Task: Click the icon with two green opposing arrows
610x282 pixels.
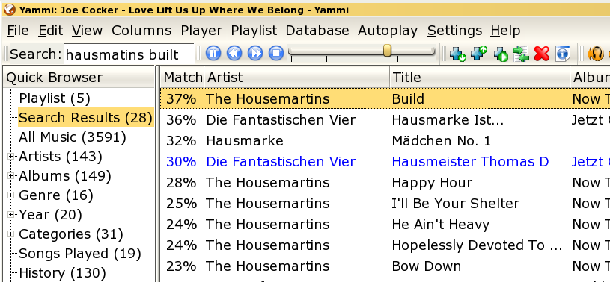Action: click(521, 54)
